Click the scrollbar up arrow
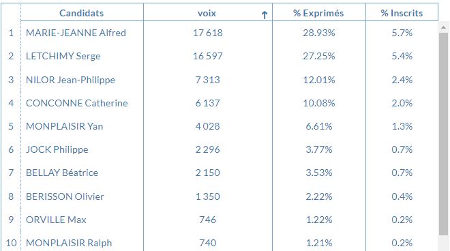450x251 pixels. 443,27
